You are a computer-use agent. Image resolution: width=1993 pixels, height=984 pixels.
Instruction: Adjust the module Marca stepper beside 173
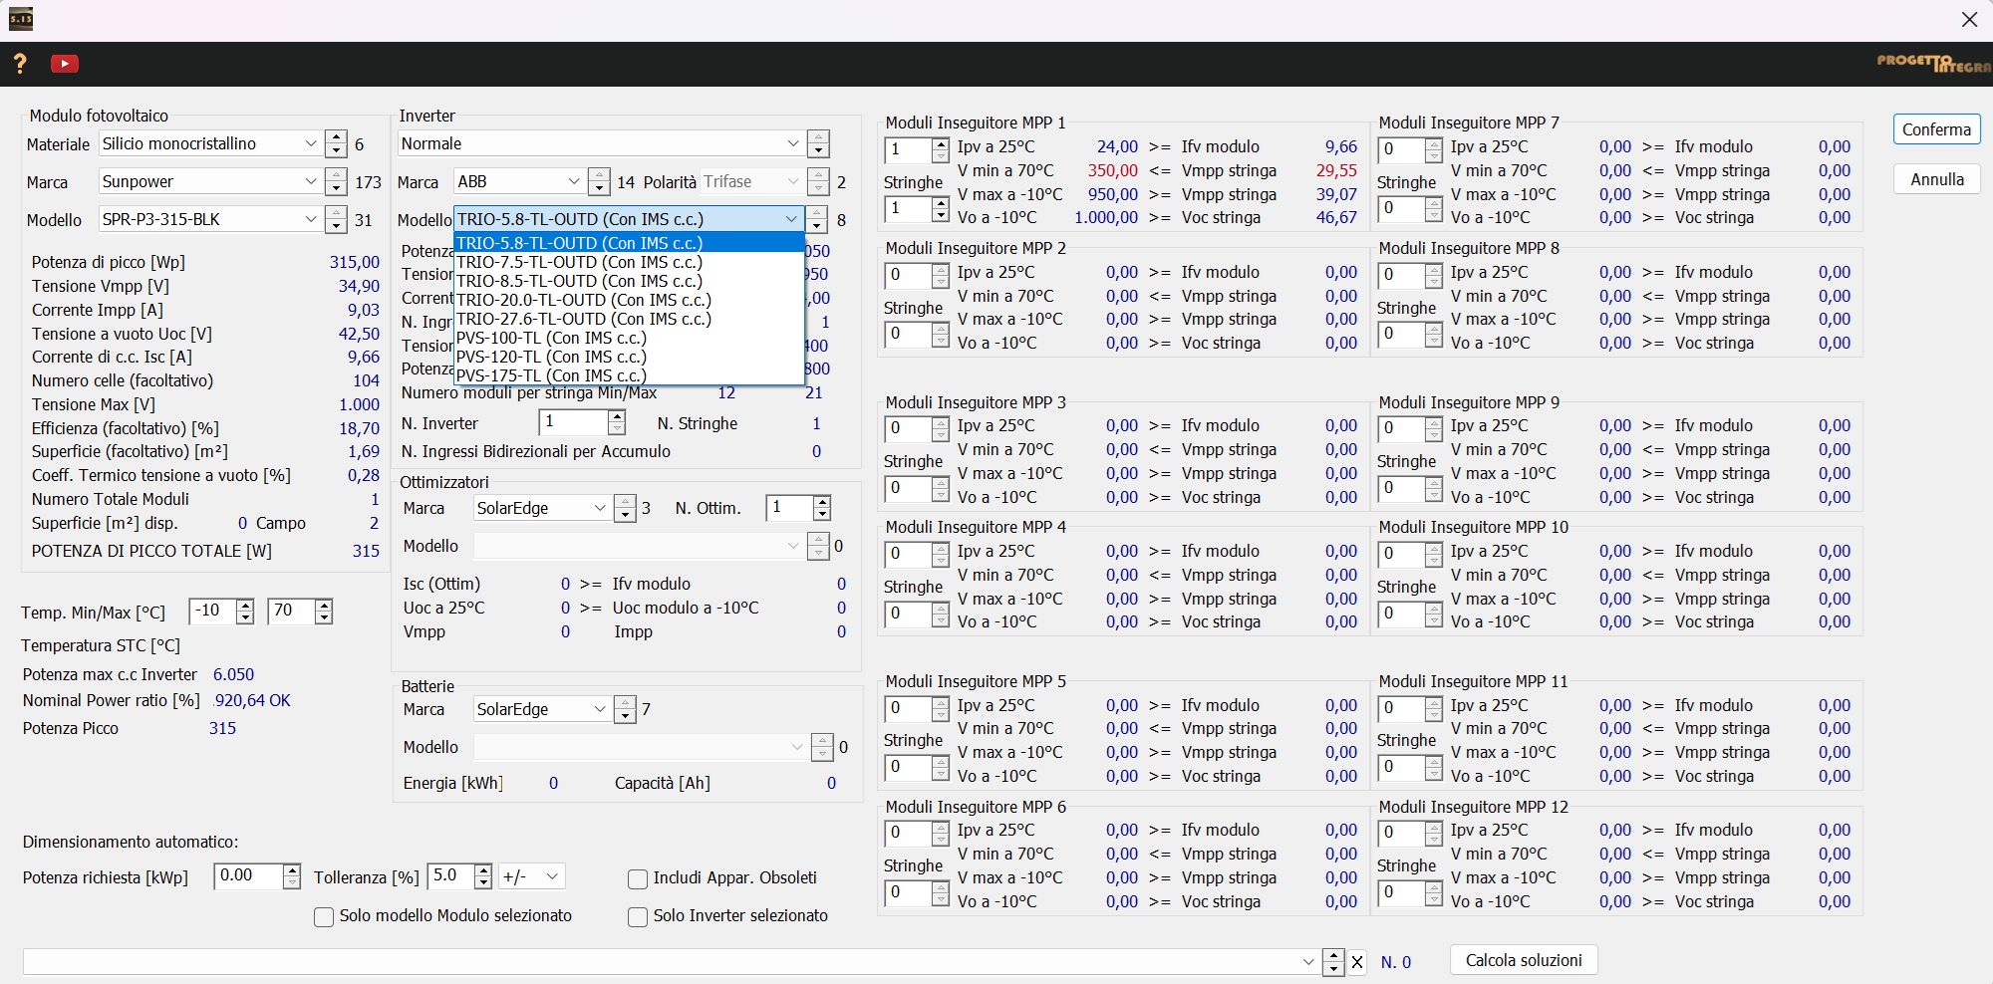point(337,181)
